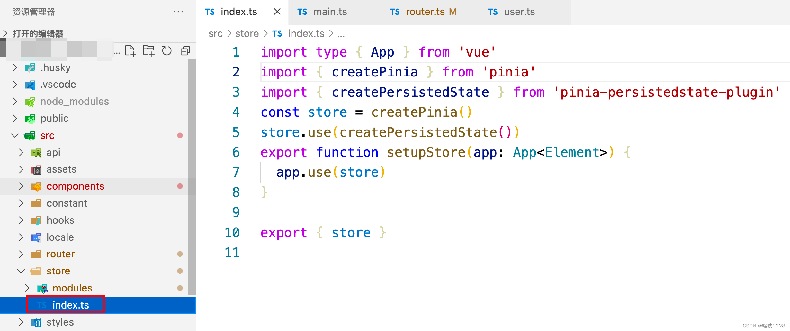Viewport: 790px width, 331px height.
Task: Switch to the main.ts tab
Action: (x=330, y=12)
